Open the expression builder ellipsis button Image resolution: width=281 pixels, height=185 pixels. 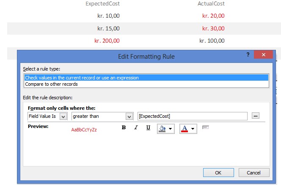tap(256, 116)
